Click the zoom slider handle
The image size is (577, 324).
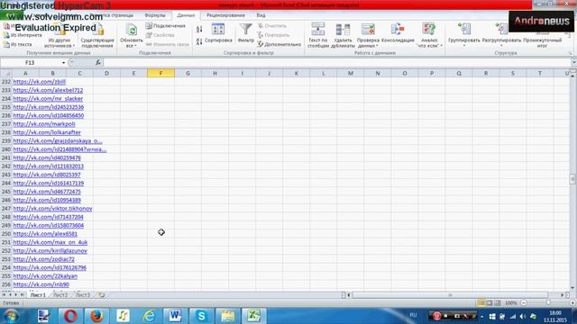pos(548,303)
